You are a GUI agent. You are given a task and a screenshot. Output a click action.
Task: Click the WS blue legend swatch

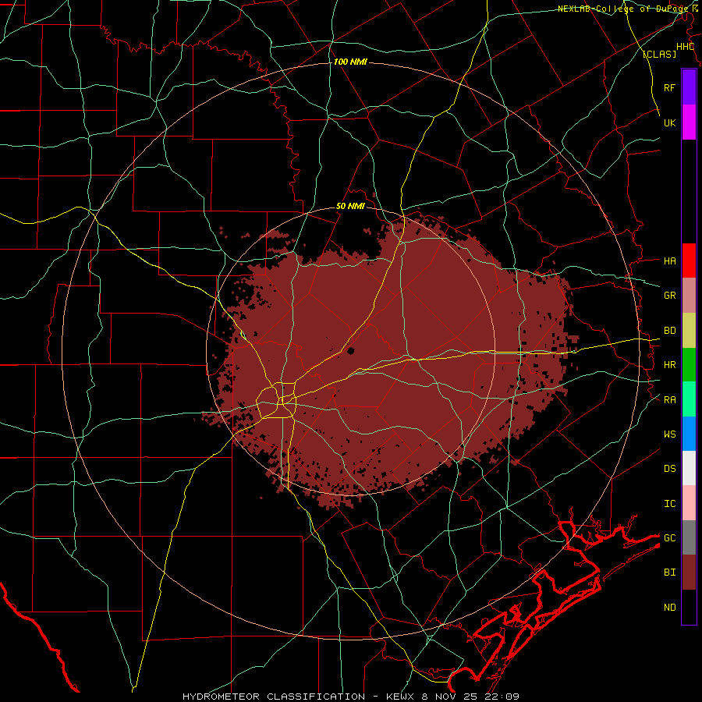(689, 434)
